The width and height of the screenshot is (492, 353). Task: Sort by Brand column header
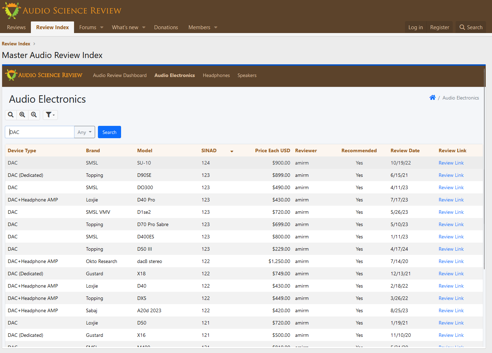pyautogui.click(x=93, y=150)
